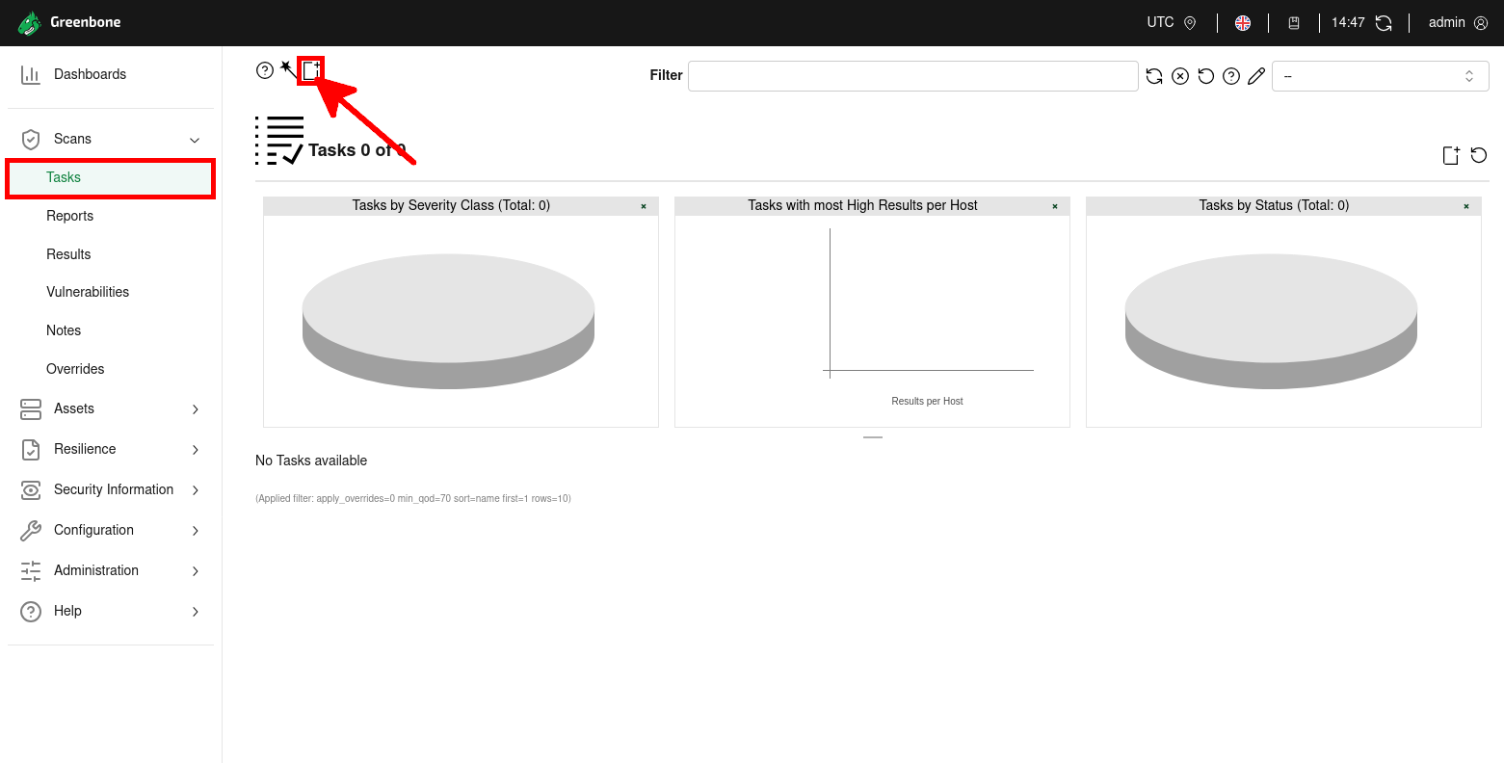
Task: Refresh the session time in the top bar
Action: tap(1385, 22)
